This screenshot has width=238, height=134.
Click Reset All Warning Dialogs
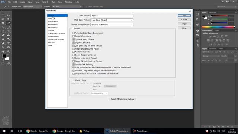[122, 99]
